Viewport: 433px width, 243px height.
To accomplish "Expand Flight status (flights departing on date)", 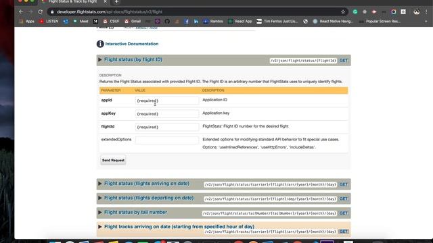I will click(x=149, y=198).
